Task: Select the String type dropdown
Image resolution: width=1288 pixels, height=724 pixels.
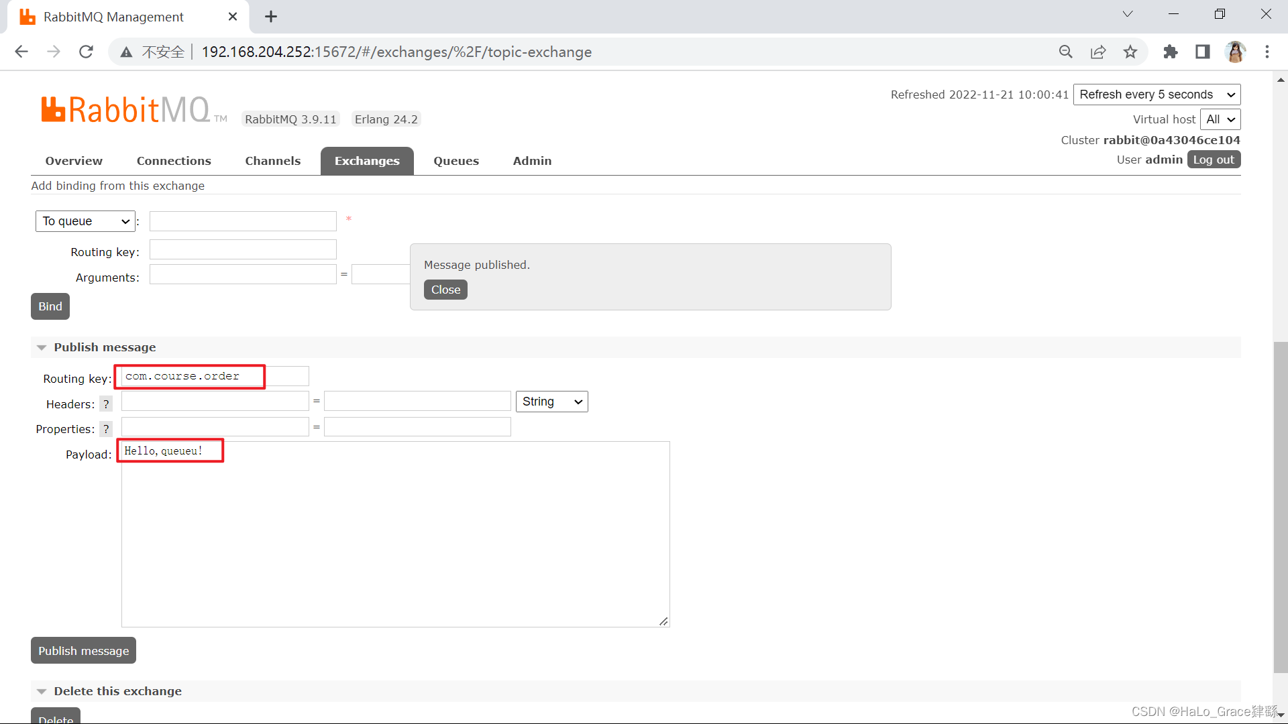Action: [551, 402]
